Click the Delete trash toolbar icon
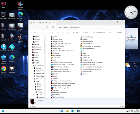This screenshot has width=140, height=114. point(68,33)
